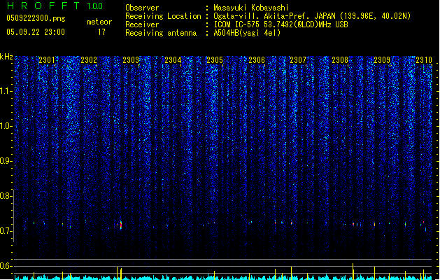Click the 'Receiver' field label
440x280 pixels.
click(x=142, y=24)
